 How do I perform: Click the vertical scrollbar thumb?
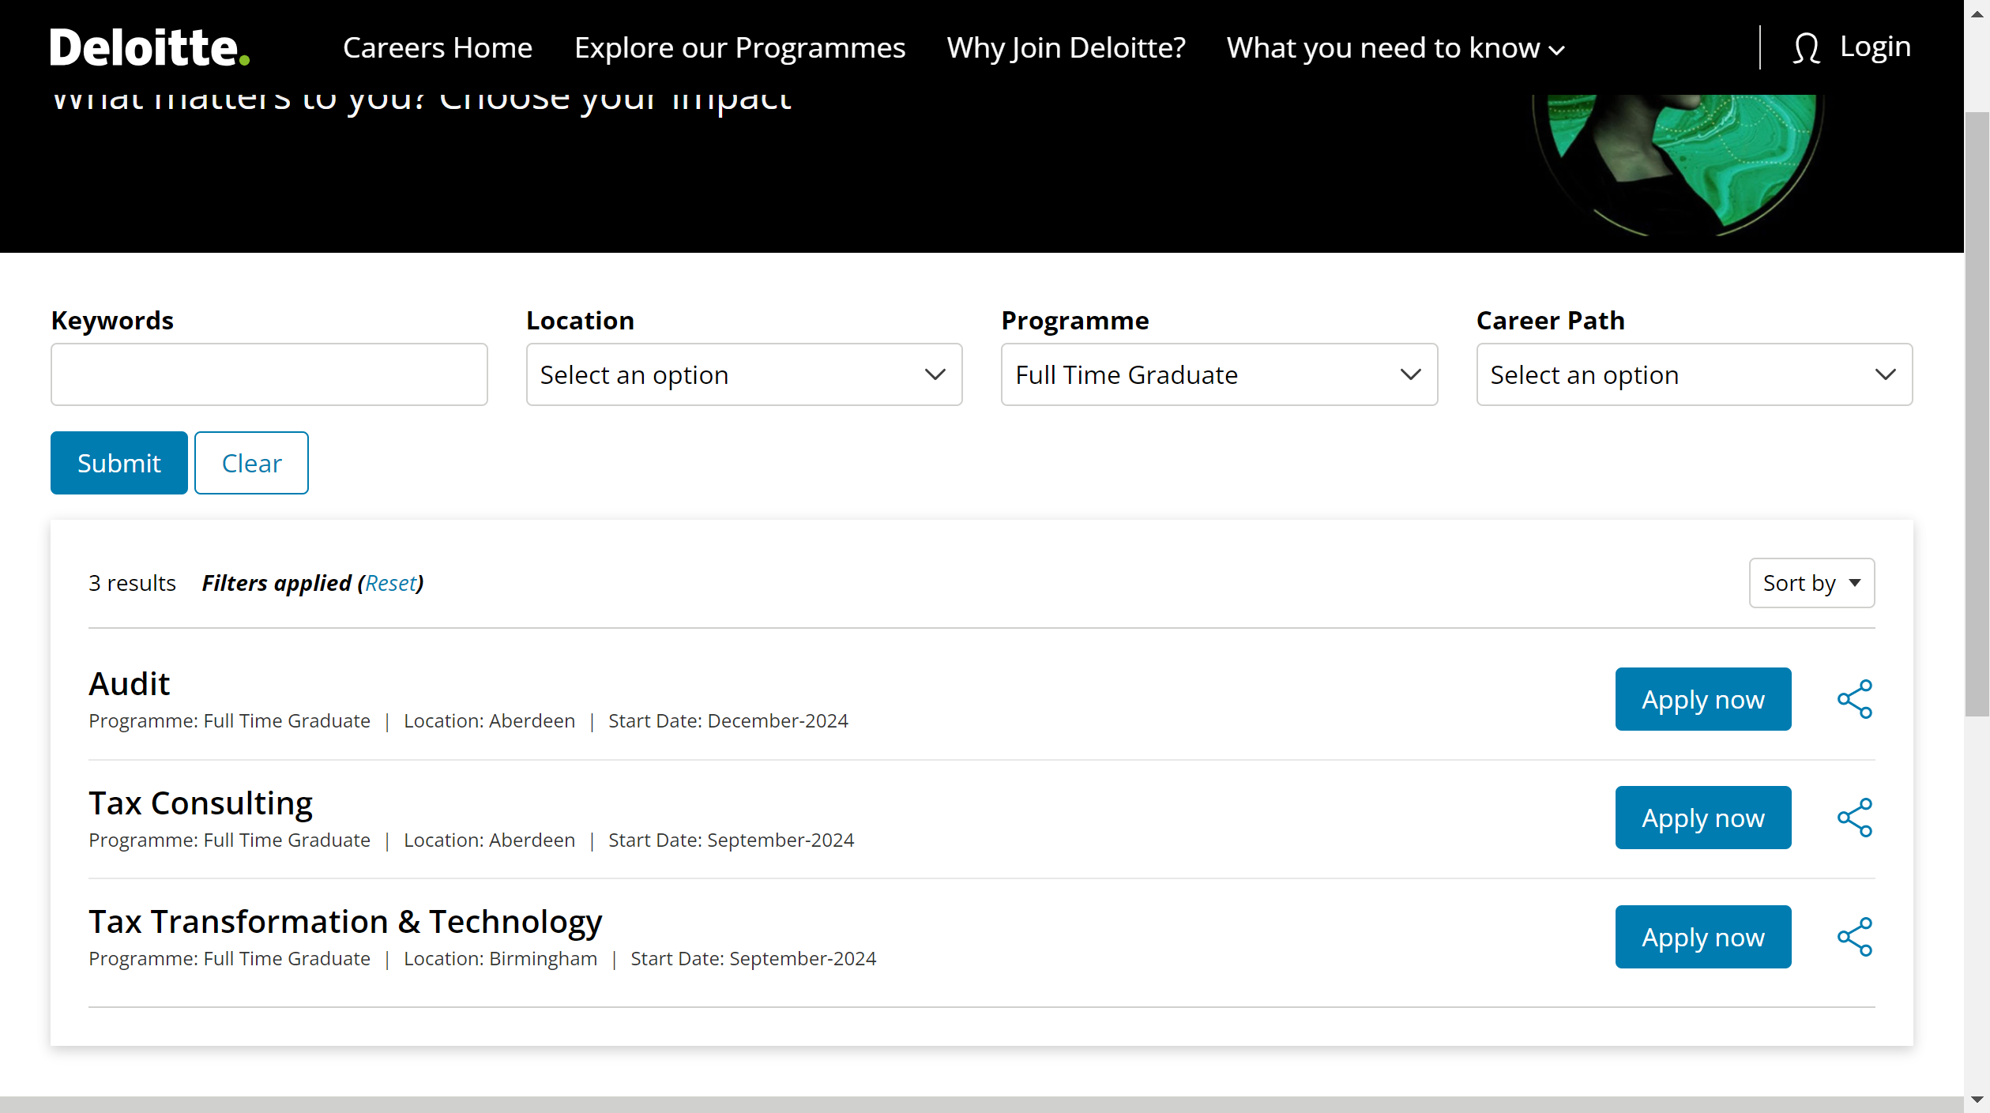pos(1977,414)
